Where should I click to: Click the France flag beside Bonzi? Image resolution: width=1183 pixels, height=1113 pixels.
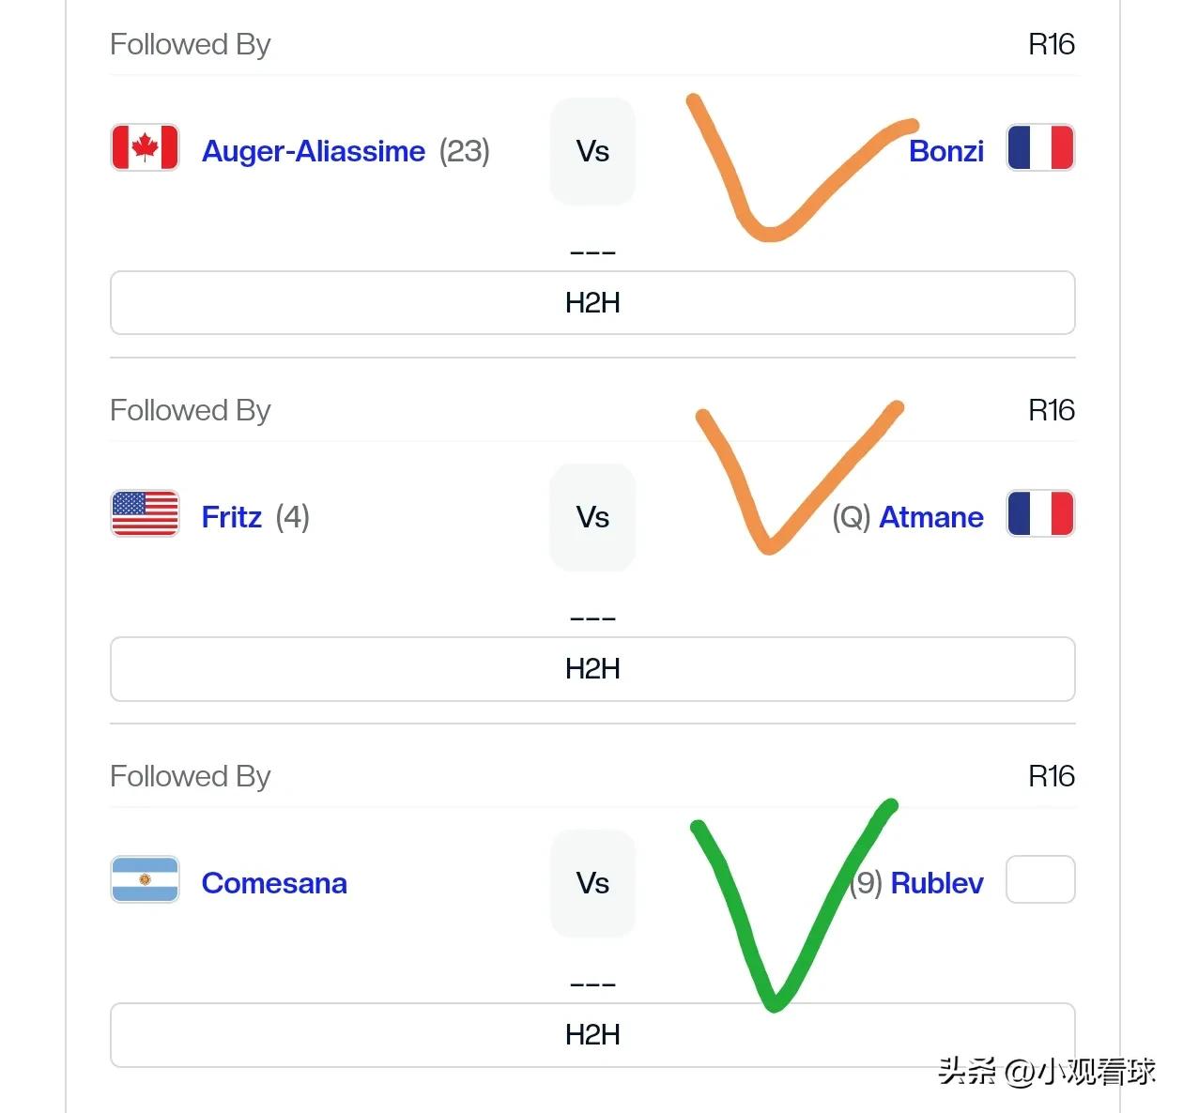tap(1040, 147)
